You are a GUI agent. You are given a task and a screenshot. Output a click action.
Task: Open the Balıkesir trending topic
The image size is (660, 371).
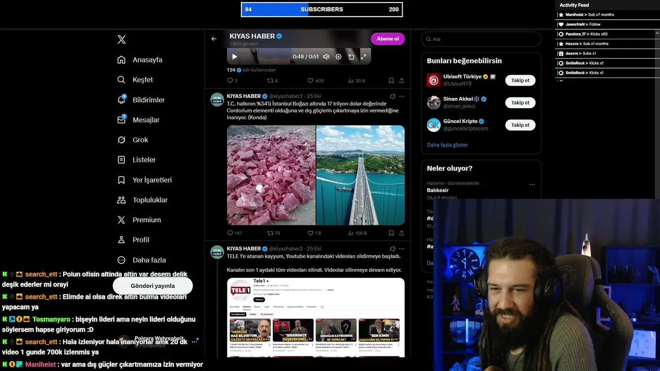(437, 190)
